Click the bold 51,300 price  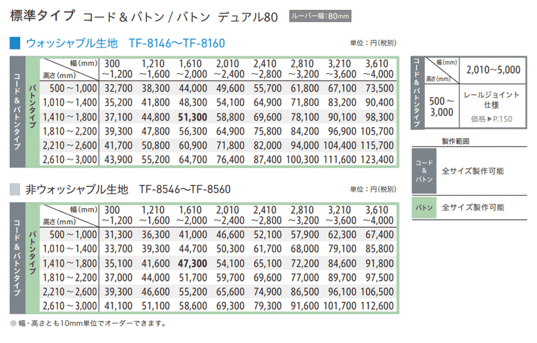(x=193, y=117)
